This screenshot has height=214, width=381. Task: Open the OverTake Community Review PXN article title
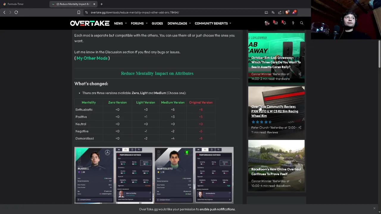[x=275, y=111]
